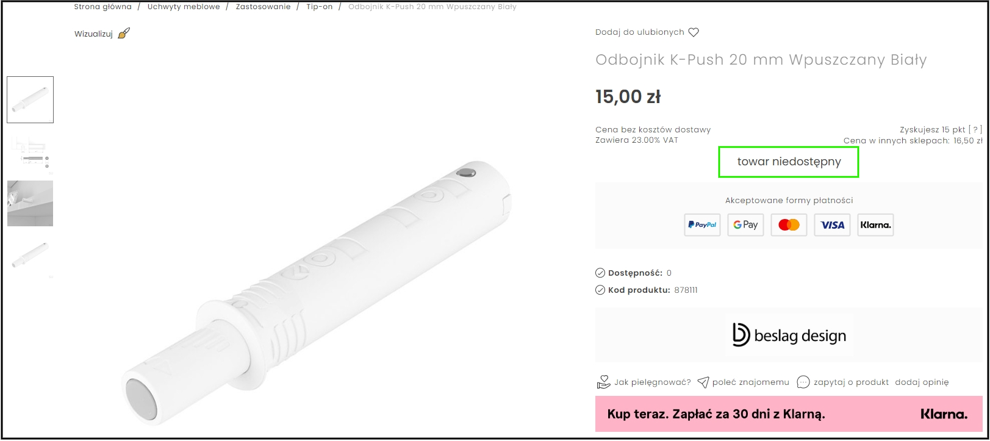Click the dodaj opinię link

tap(922, 382)
